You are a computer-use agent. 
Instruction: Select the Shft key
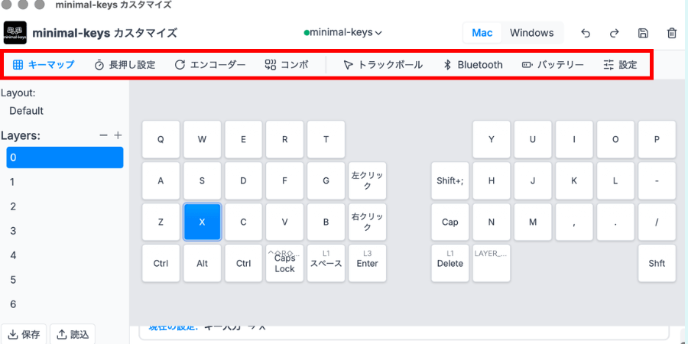(657, 263)
